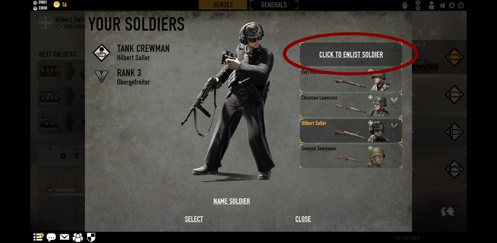Click the Close link in soldier dialog
Viewport: 497px width, 243px height.
point(303,219)
